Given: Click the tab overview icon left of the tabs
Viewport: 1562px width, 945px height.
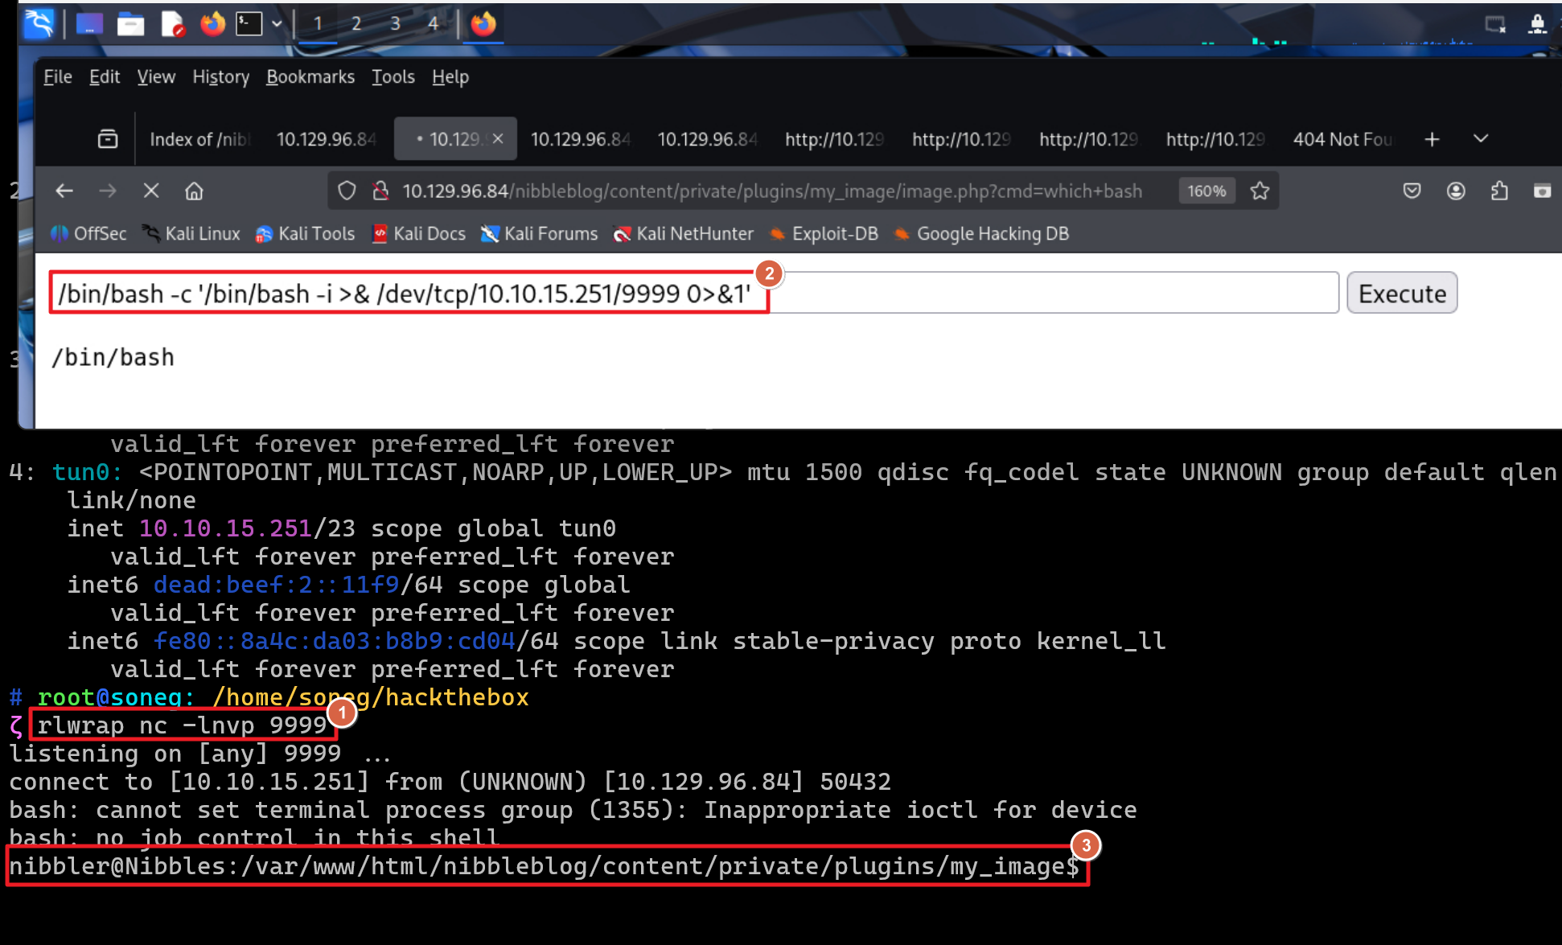Looking at the screenshot, I should (108, 139).
